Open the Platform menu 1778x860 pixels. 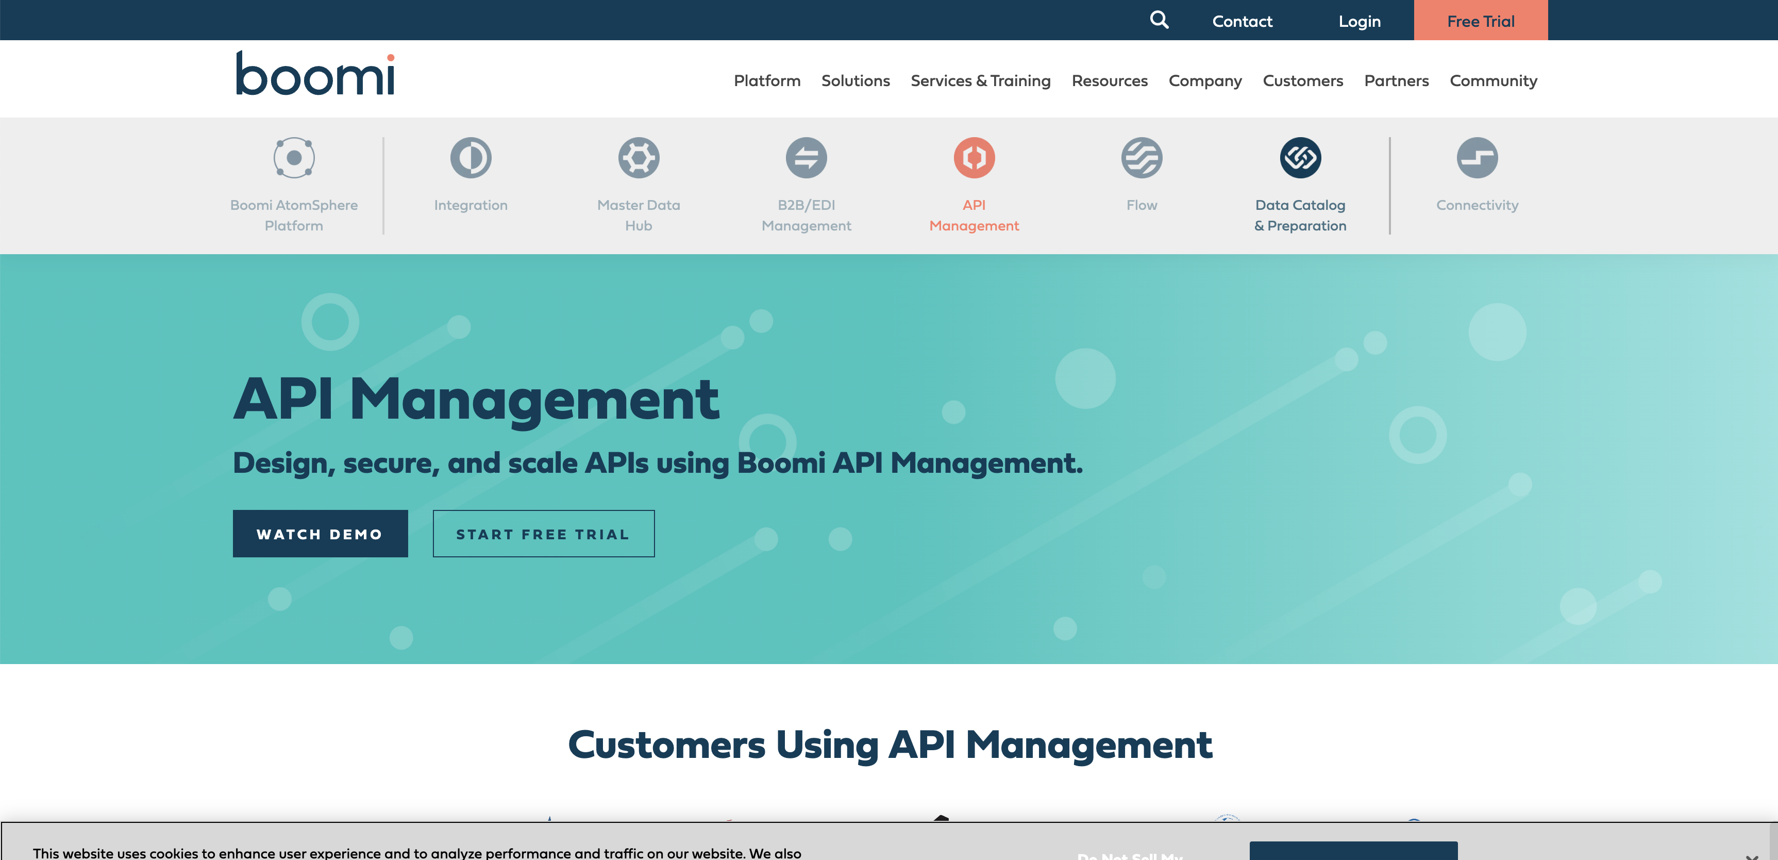tap(767, 81)
